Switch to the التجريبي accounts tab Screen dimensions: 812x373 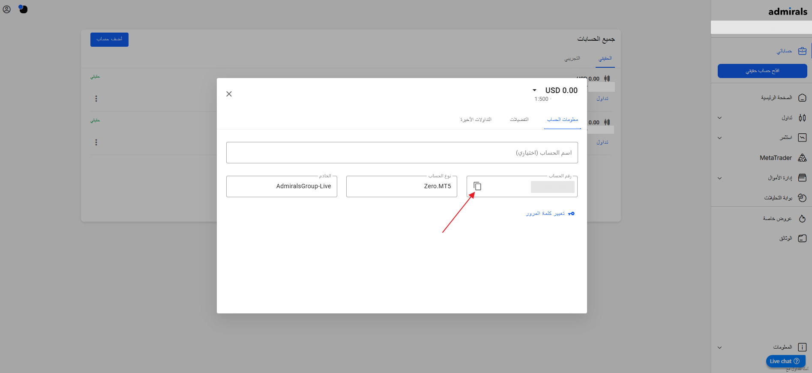572,58
